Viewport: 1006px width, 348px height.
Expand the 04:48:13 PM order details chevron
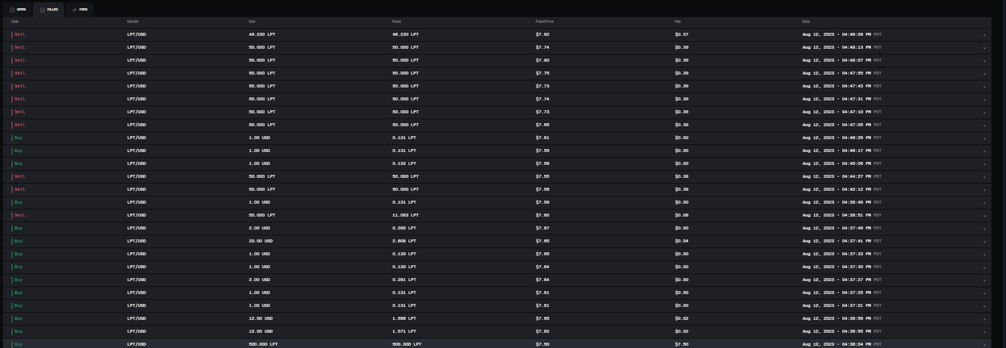[x=984, y=48]
